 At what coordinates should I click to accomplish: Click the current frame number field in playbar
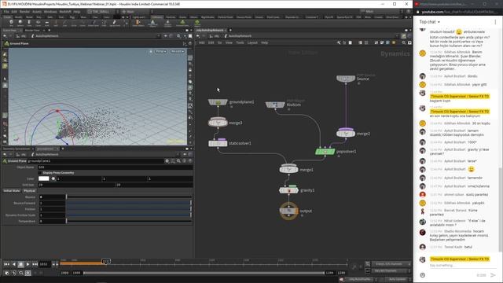(45, 264)
